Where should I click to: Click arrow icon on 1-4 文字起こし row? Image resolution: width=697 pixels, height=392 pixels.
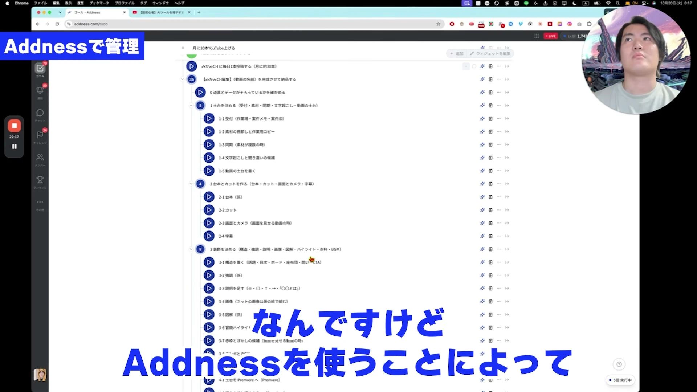tap(507, 158)
